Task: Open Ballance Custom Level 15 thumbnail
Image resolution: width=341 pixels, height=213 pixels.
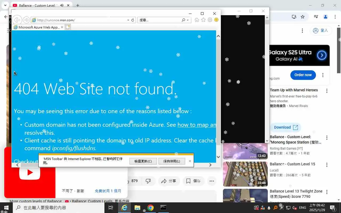Action: [245, 174]
